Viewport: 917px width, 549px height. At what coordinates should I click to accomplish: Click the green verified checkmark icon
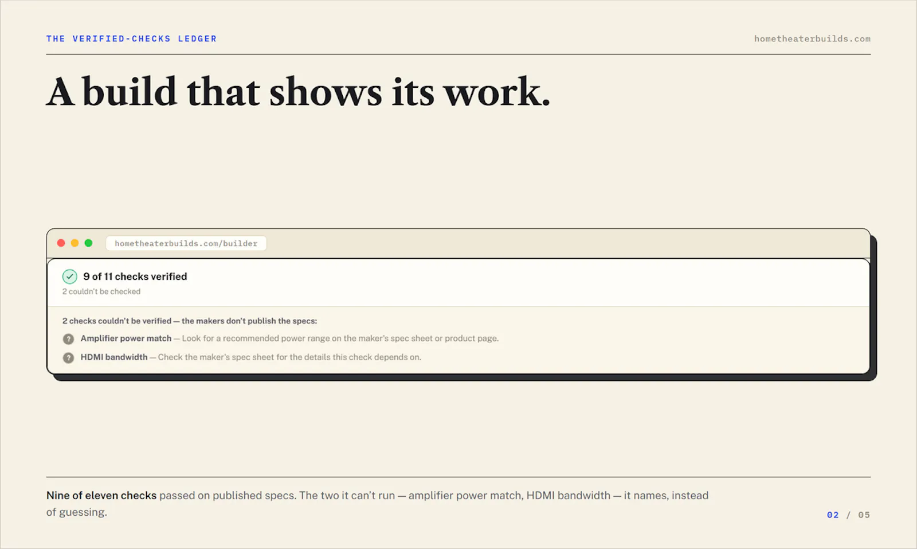tap(69, 277)
